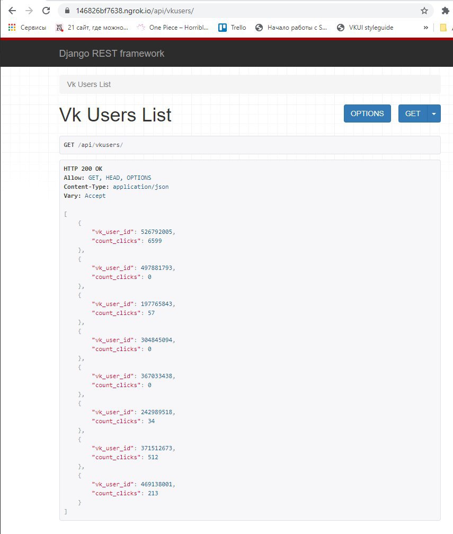The image size is (453, 534).
Task: Go back using the browser back arrow
Action: tap(12, 11)
